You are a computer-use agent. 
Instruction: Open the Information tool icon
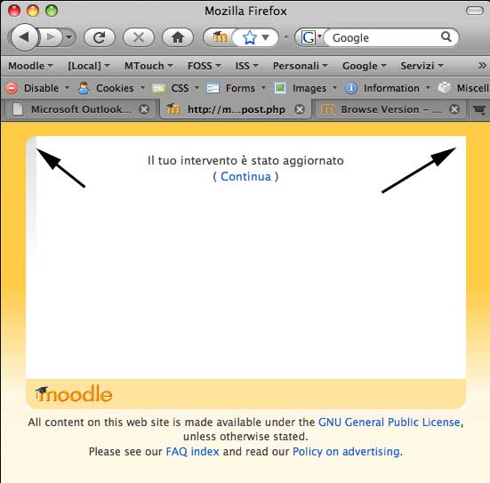pos(351,88)
